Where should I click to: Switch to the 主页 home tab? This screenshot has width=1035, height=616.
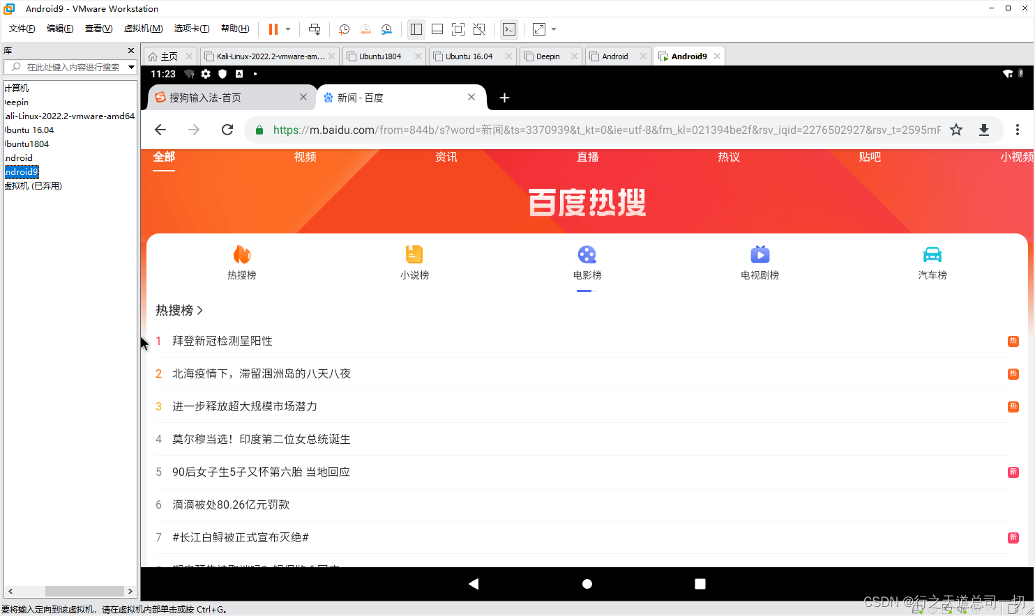click(x=169, y=56)
